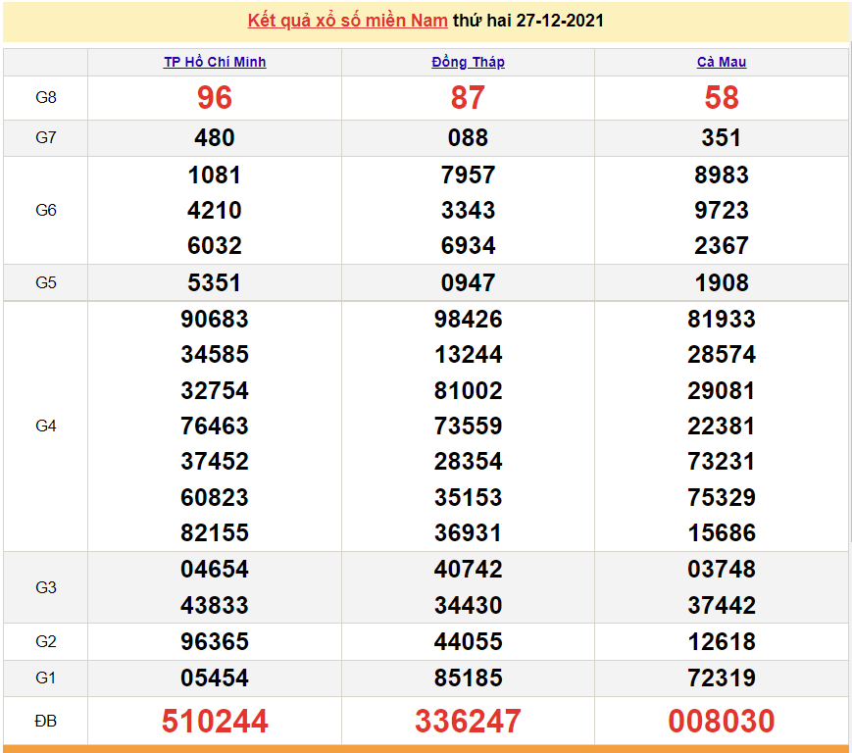Select the G7 result 480
The image size is (852, 753).
pos(215,138)
